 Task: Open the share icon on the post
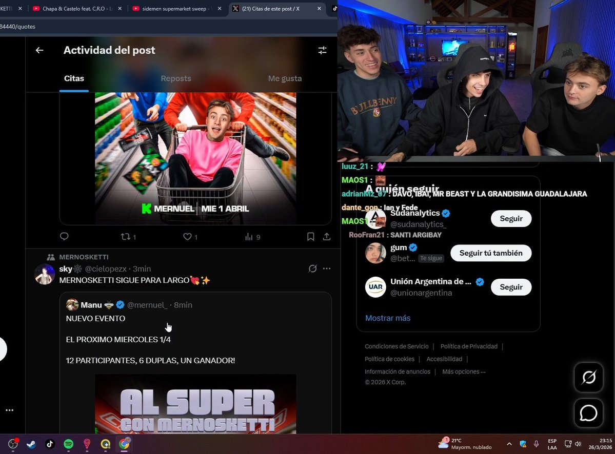point(327,236)
